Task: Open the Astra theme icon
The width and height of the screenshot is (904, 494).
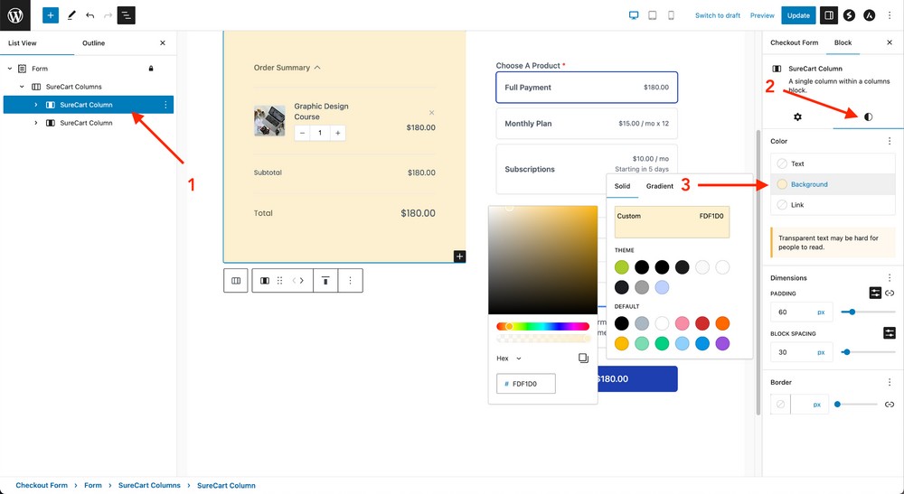Action: point(869,15)
